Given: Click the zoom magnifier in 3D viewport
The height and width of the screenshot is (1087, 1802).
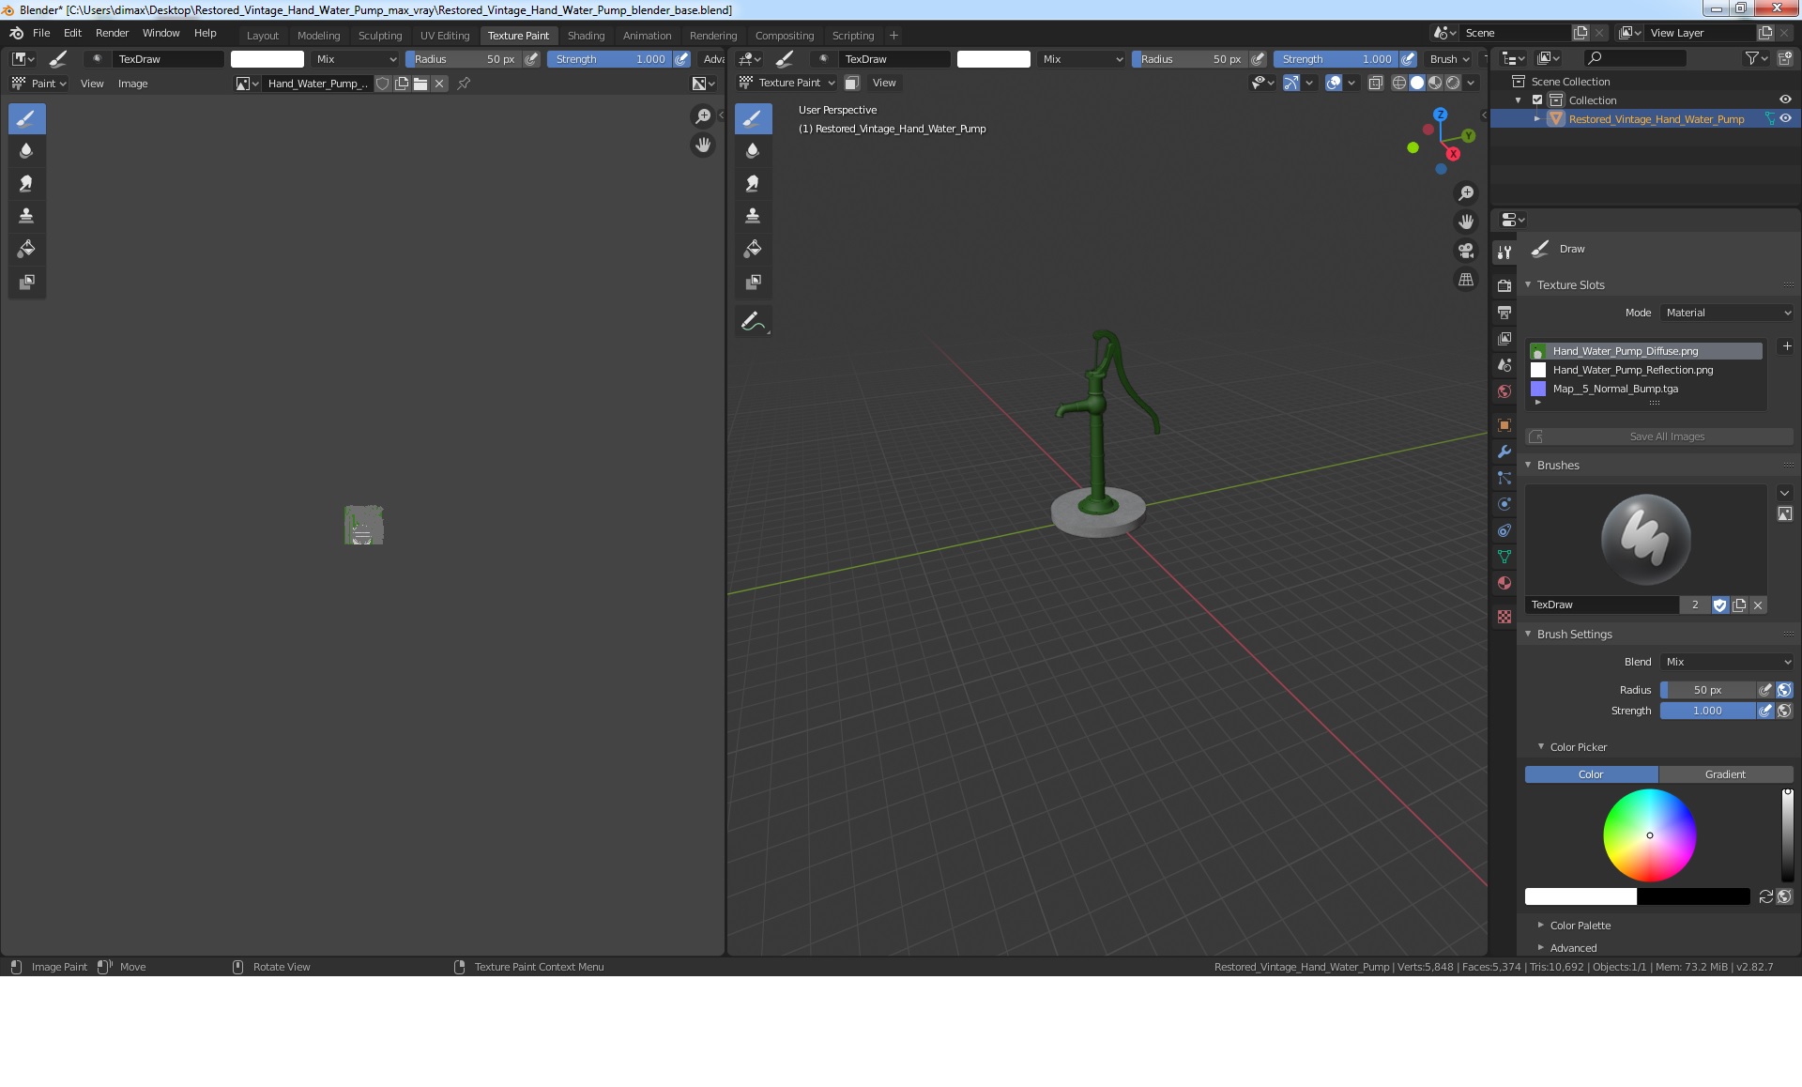Looking at the screenshot, I should 1465,193.
